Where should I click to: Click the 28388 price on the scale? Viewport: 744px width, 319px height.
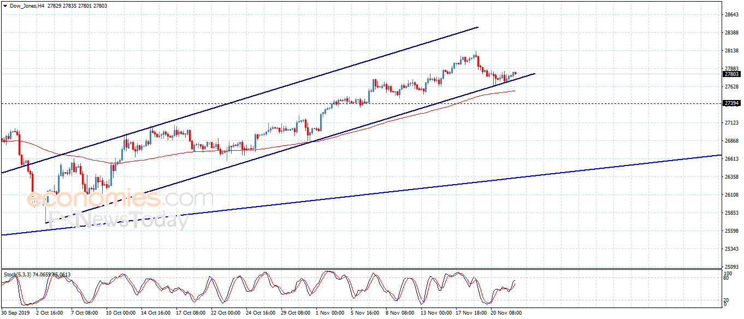click(x=732, y=33)
